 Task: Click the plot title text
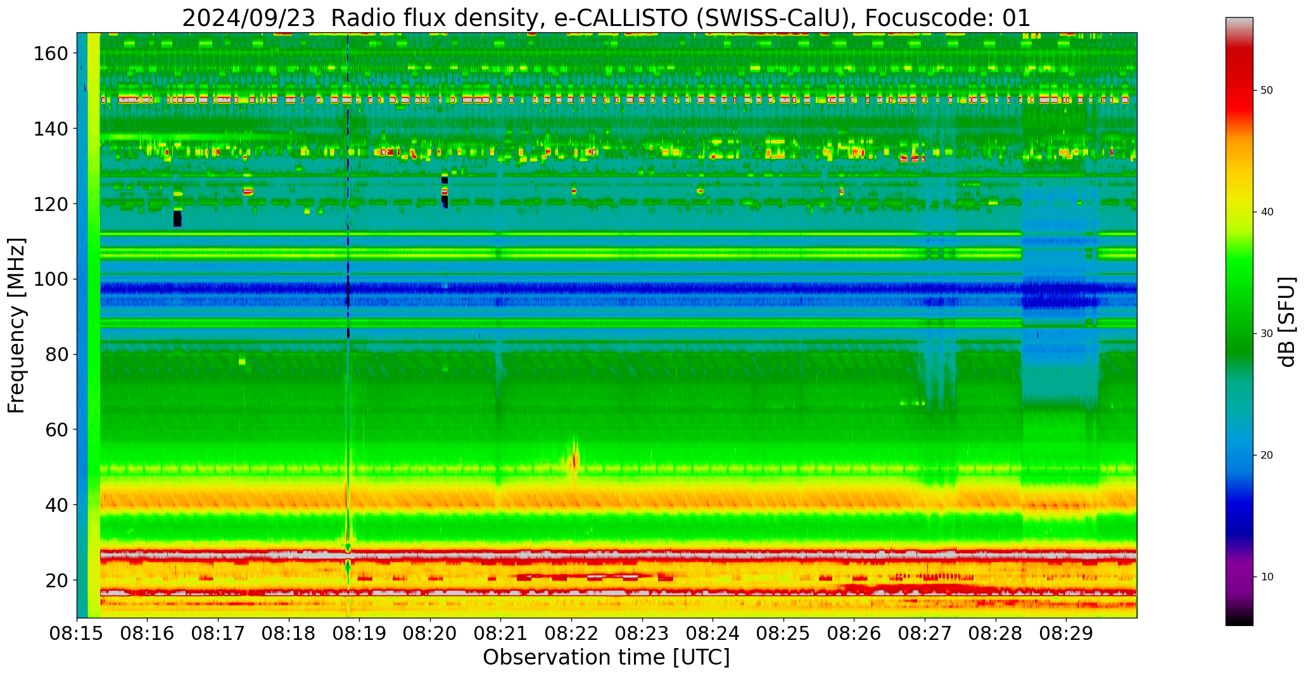606,18
